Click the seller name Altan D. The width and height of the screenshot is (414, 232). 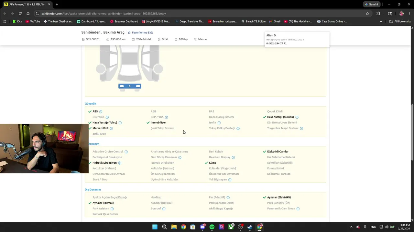(x=271, y=35)
